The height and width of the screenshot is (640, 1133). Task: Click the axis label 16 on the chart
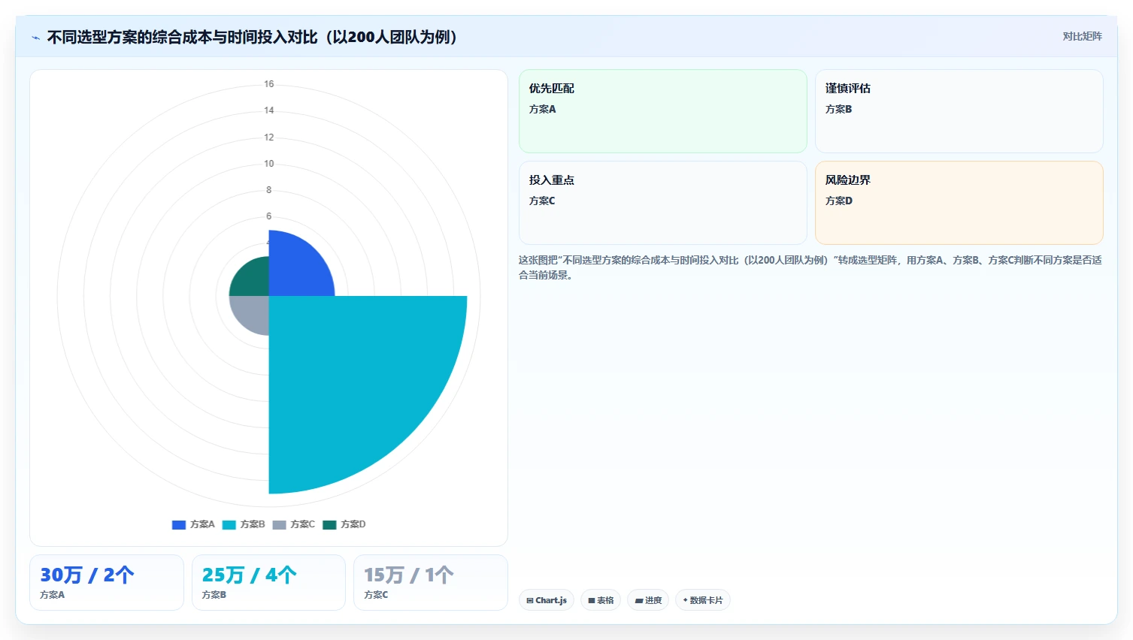pyautogui.click(x=269, y=84)
